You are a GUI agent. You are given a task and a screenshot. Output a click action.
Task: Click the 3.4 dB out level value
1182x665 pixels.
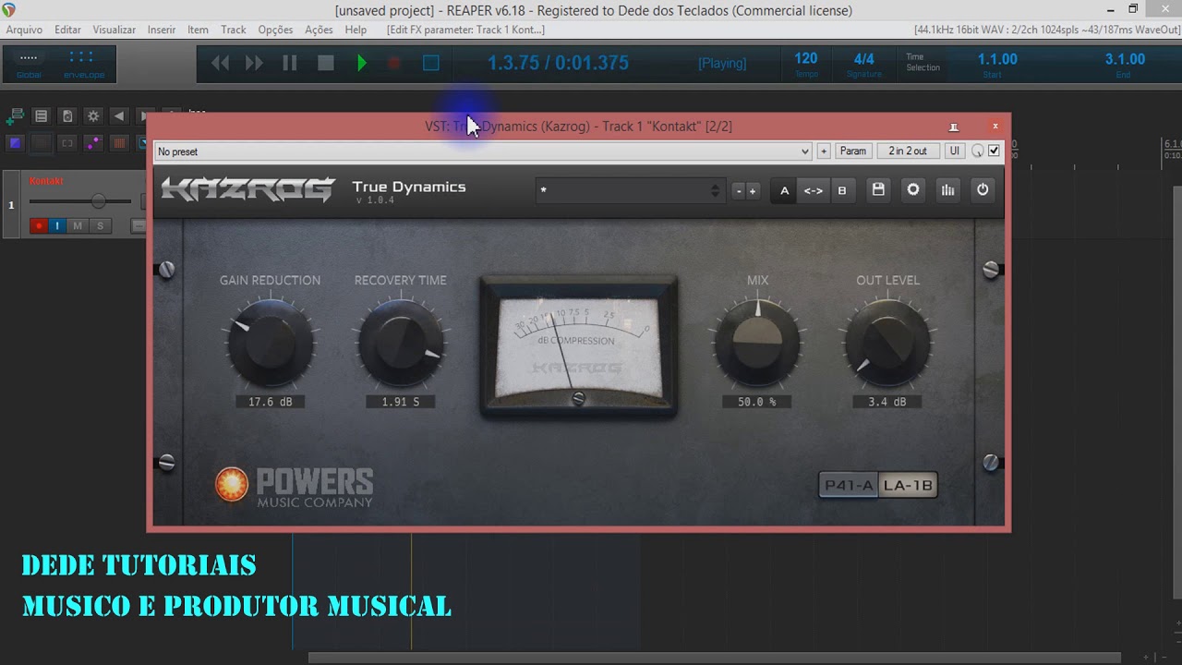coord(887,402)
